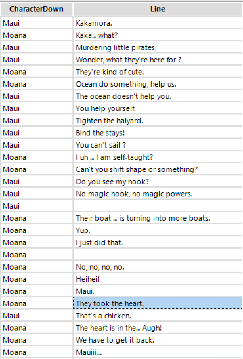
Task: Click the 'I uh ... I am self-taught?' cell
Action: tap(158, 157)
